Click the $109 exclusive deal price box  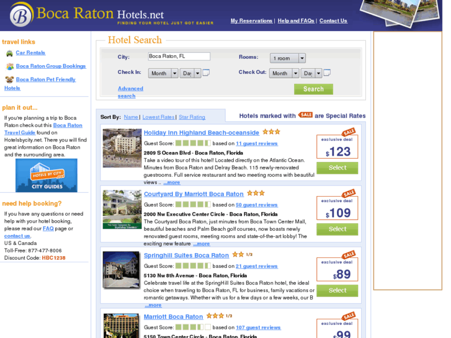tap(337, 208)
